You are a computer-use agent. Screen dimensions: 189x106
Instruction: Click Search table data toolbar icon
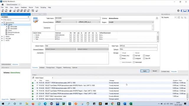coord(33,11)
